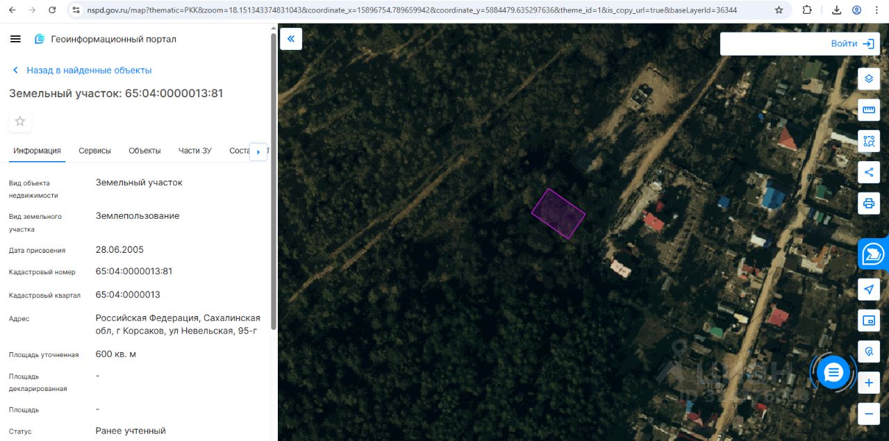Select the area search selection tool

coord(869,141)
